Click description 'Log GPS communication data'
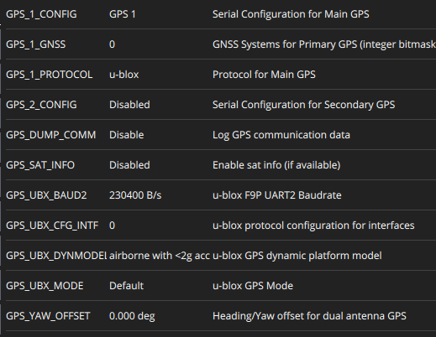 pos(281,135)
